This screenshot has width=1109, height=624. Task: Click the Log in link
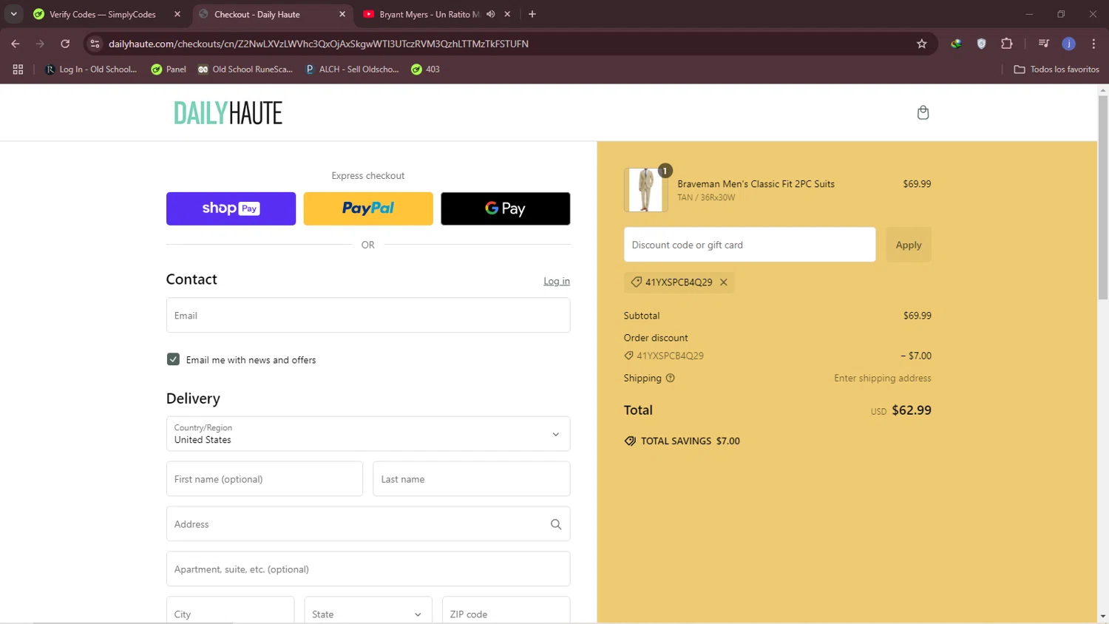pyautogui.click(x=557, y=281)
